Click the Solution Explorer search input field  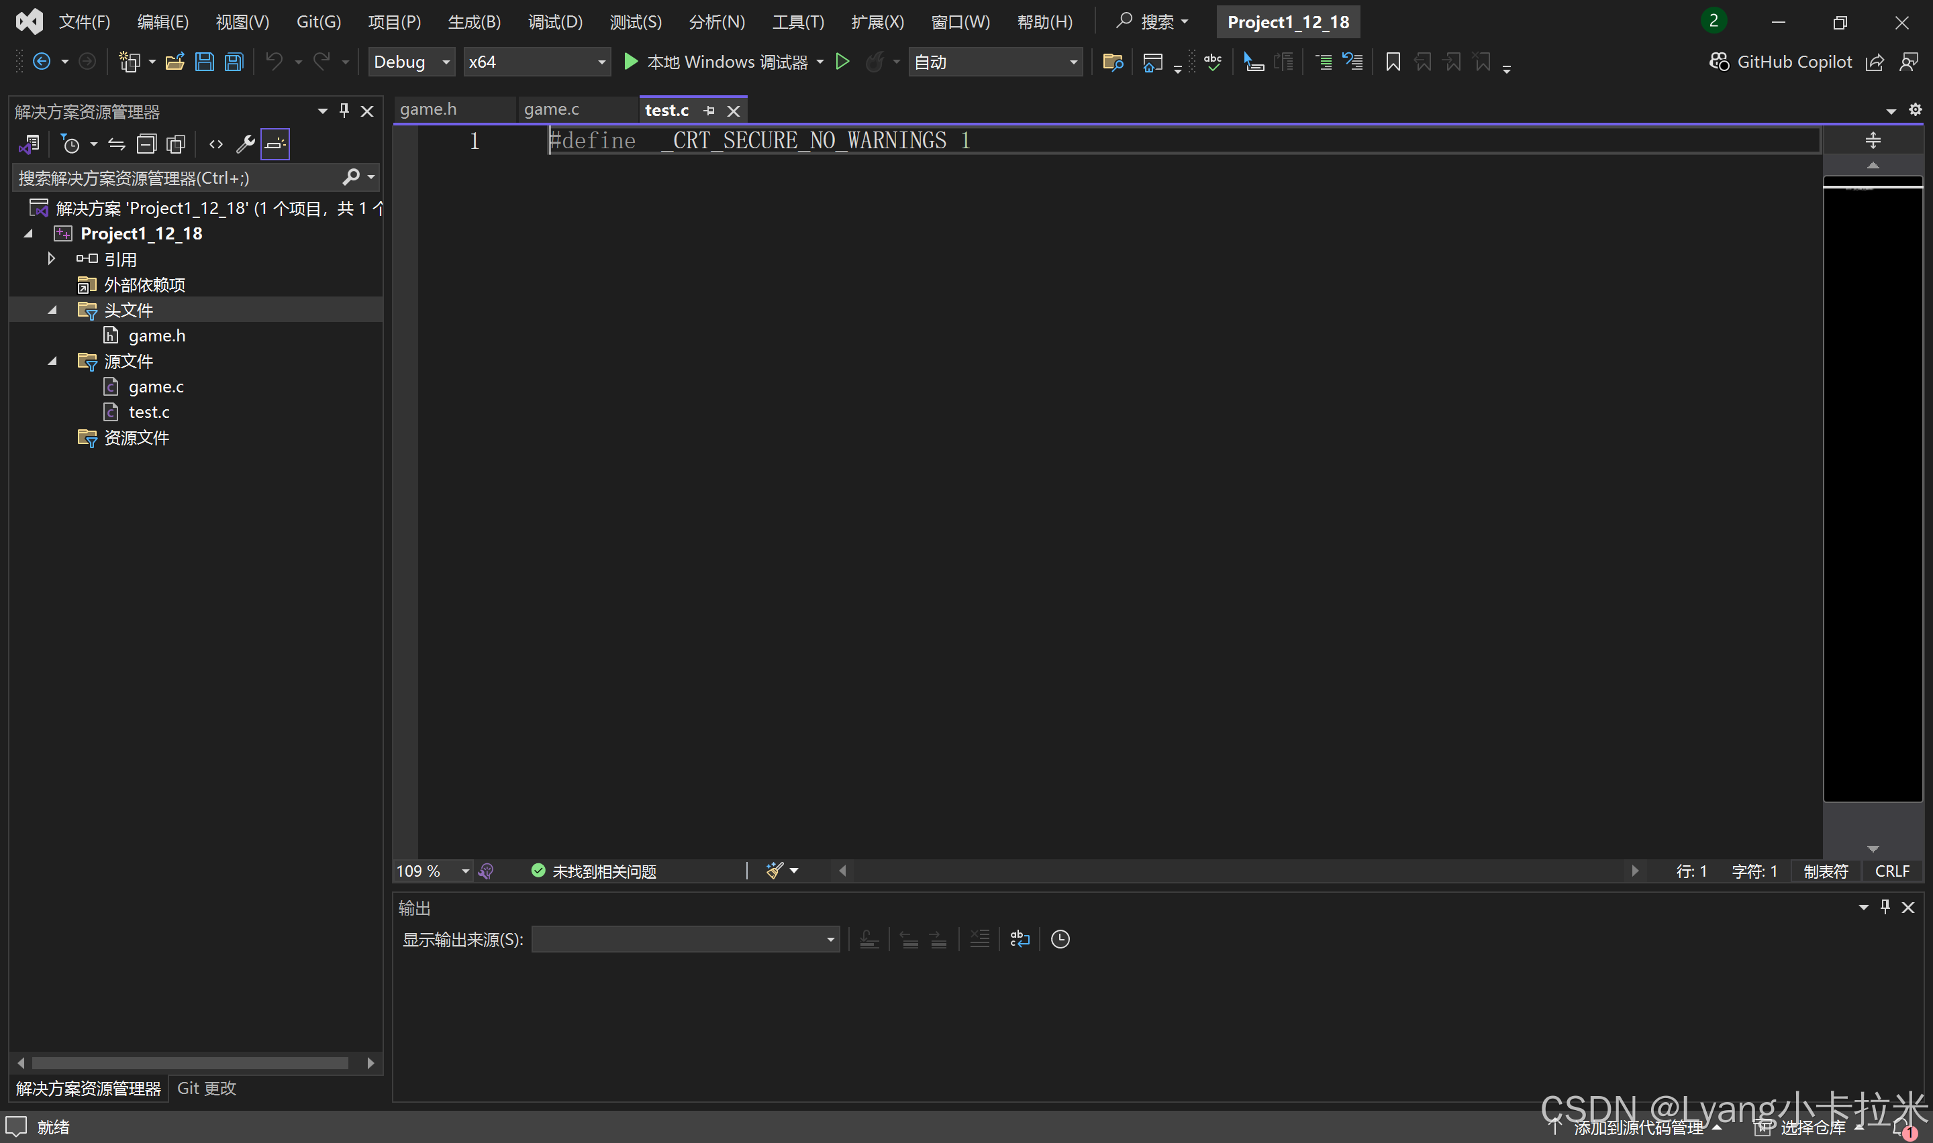[177, 178]
